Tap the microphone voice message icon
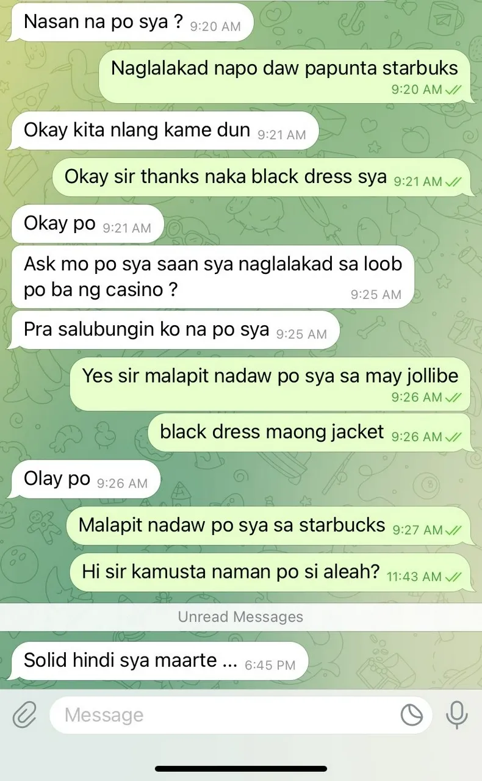This screenshot has width=482, height=781. pyautogui.click(x=456, y=715)
